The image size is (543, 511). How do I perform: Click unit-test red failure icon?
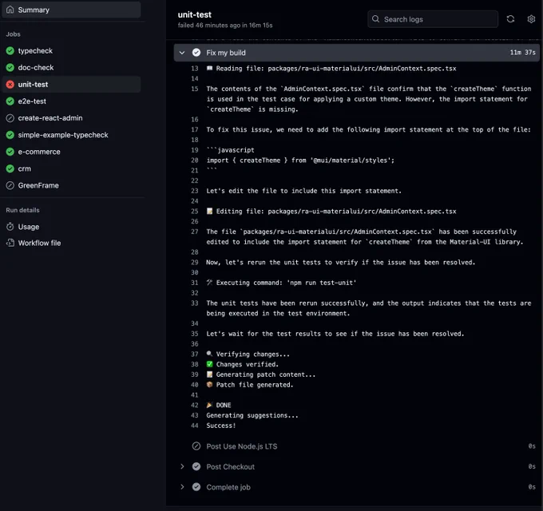(10, 85)
